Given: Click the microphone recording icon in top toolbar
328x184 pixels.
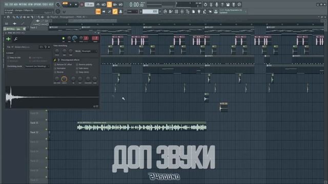Looking at the screenshot, I should (216, 5).
